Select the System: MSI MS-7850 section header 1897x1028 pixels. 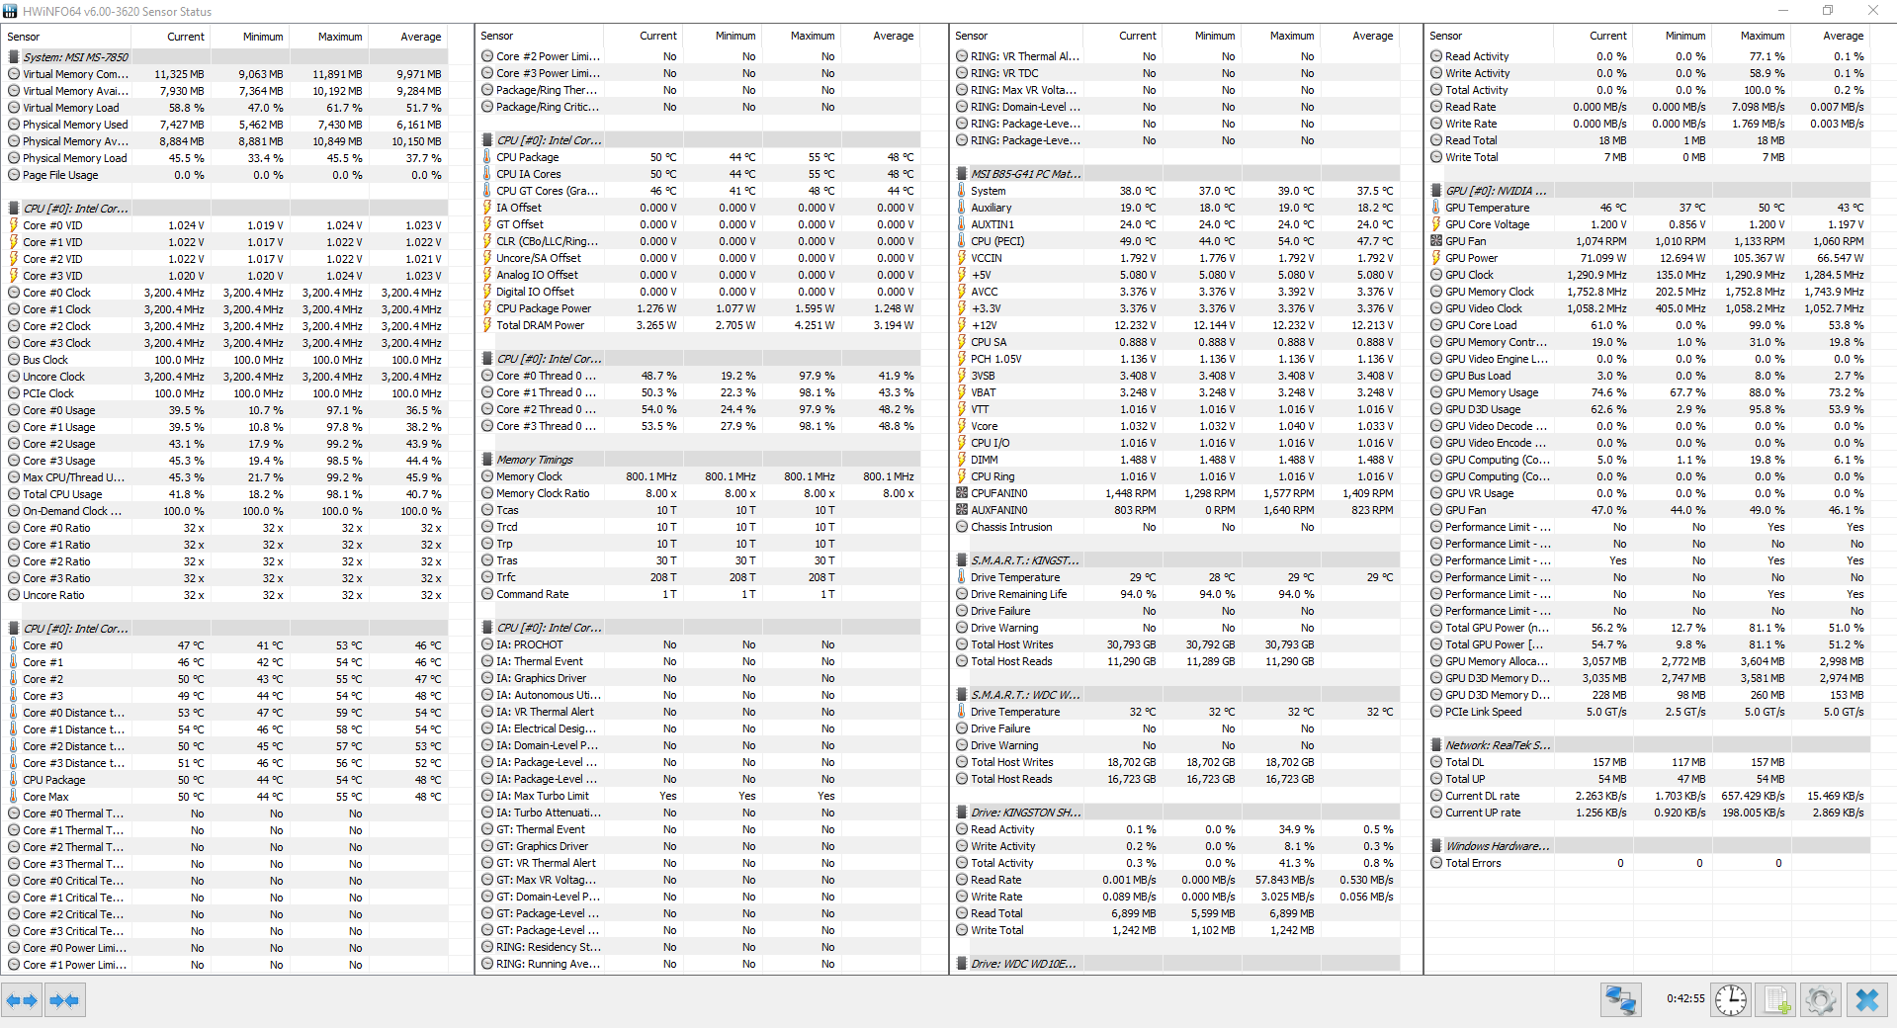(76, 57)
